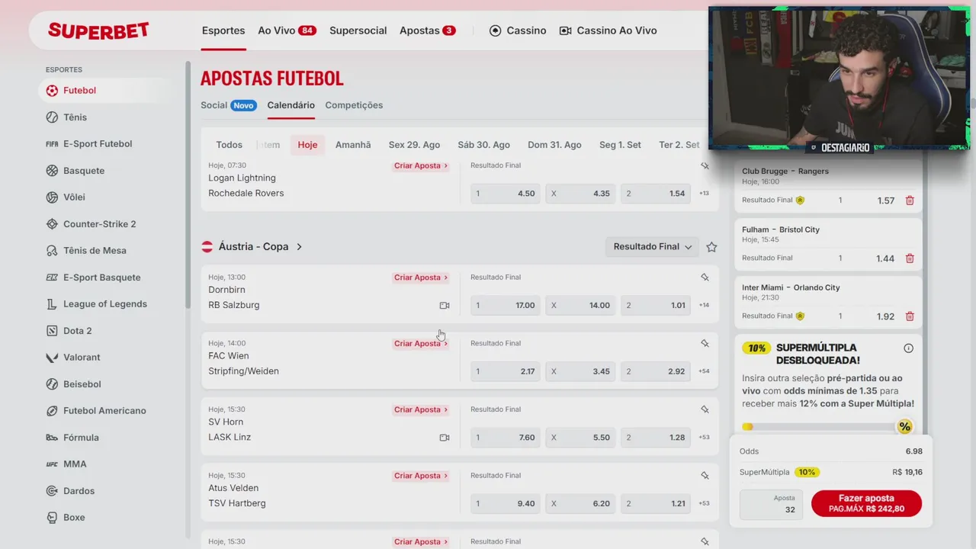Open Supersocial section
976x549 pixels.
358,30
